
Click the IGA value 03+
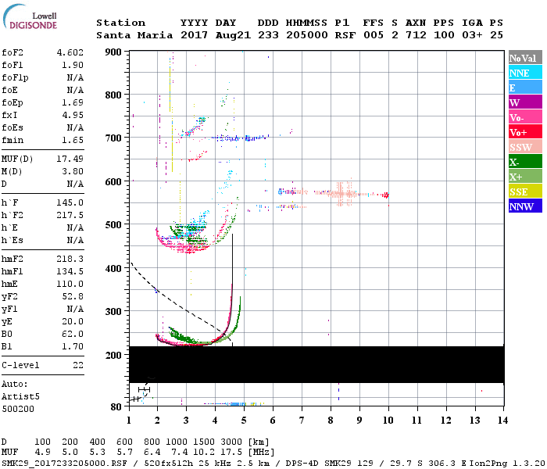point(472,35)
